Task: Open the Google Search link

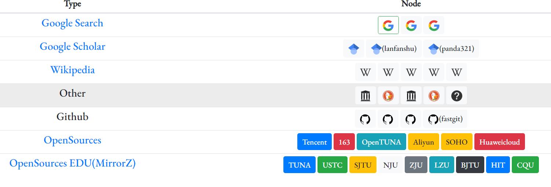Action: (x=72, y=23)
